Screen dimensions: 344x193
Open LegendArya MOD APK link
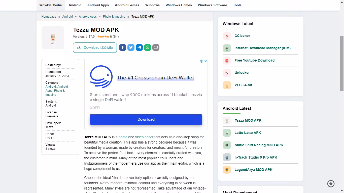[254, 170]
